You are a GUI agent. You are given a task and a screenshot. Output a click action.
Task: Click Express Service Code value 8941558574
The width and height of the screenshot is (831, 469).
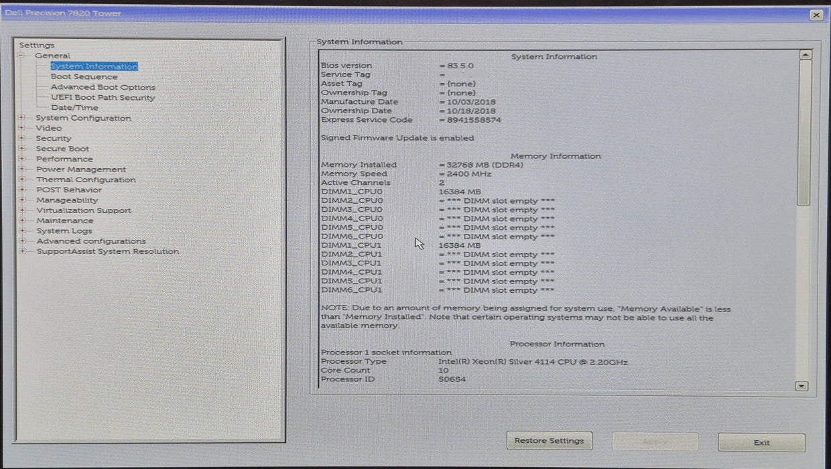tap(474, 120)
